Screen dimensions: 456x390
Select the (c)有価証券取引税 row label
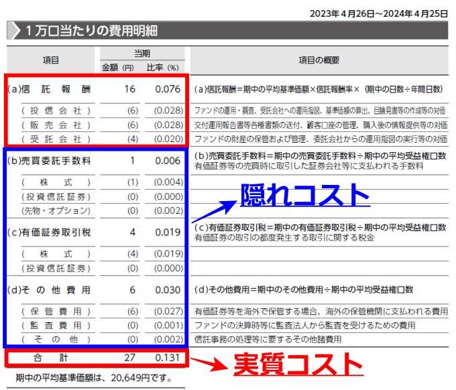pyautogui.click(x=48, y=233)
